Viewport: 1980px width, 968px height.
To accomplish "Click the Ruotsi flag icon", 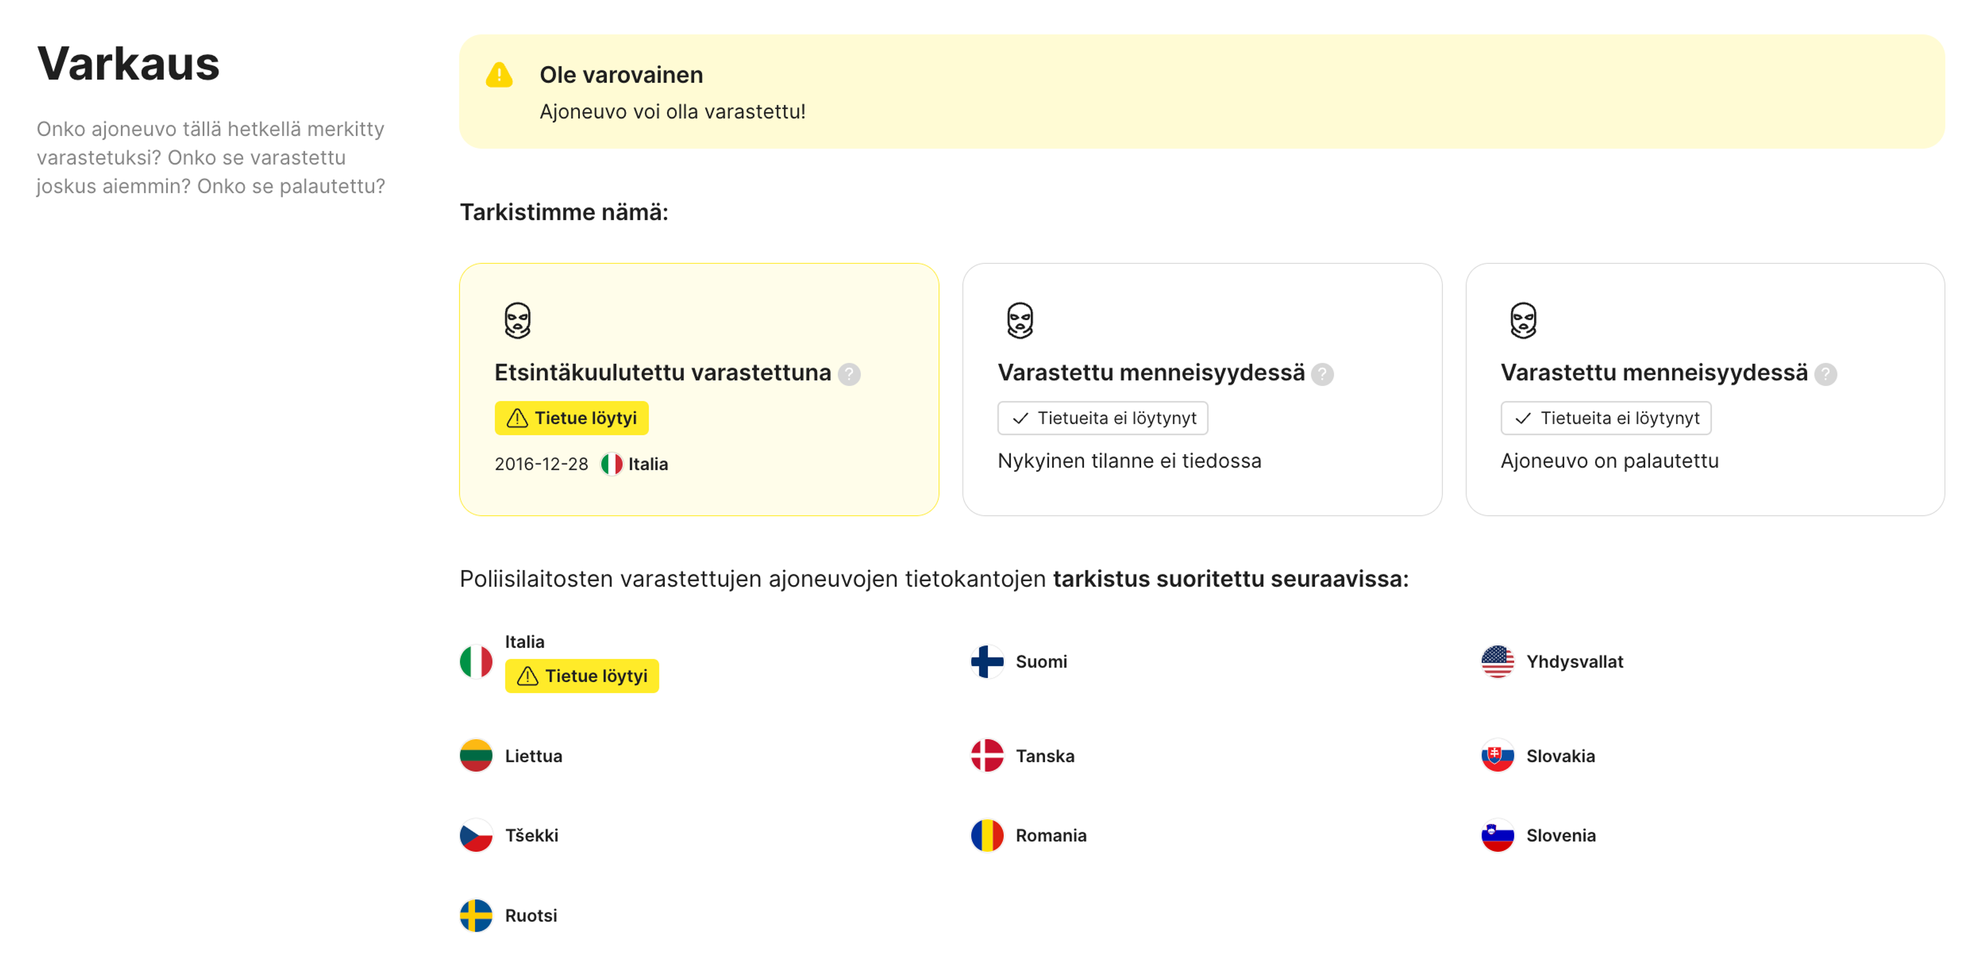I will pyautogui.click(x=476, y=915).
